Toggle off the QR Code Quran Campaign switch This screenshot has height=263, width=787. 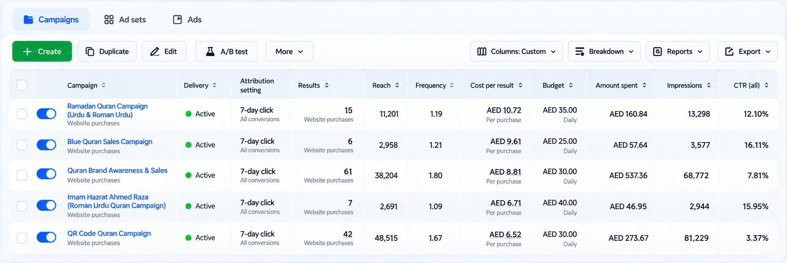tap(46, 237)
